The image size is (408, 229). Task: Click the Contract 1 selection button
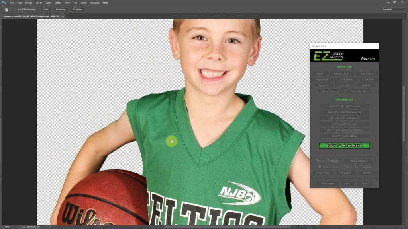(x=345, y=85)
